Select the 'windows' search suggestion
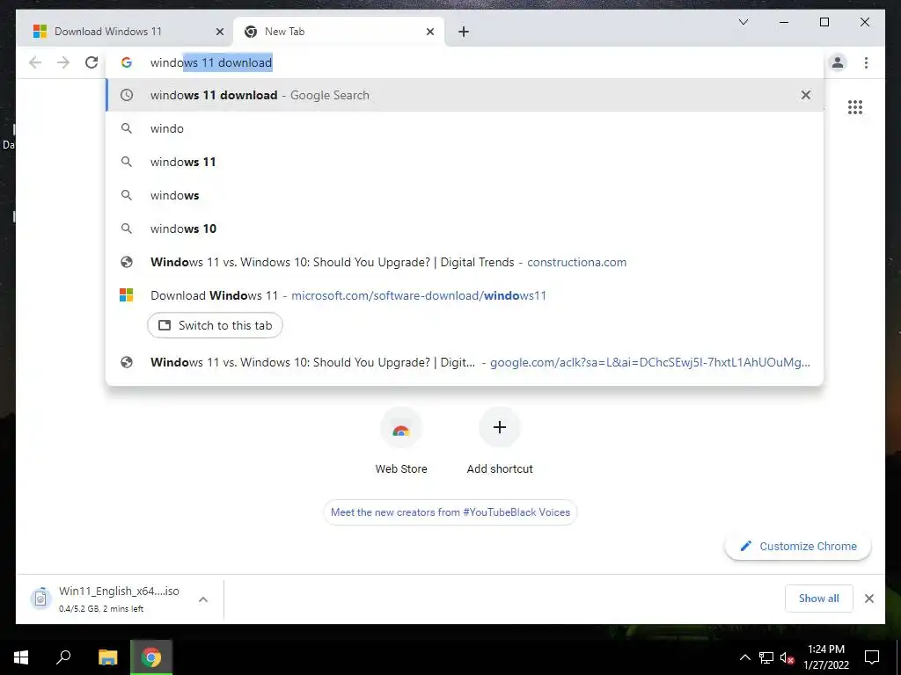901x675 pixels. (x=465, y=195)
